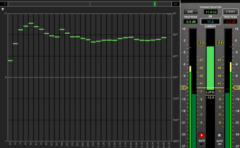Click the left yellow -12 target marker

(x=184, y=87)
